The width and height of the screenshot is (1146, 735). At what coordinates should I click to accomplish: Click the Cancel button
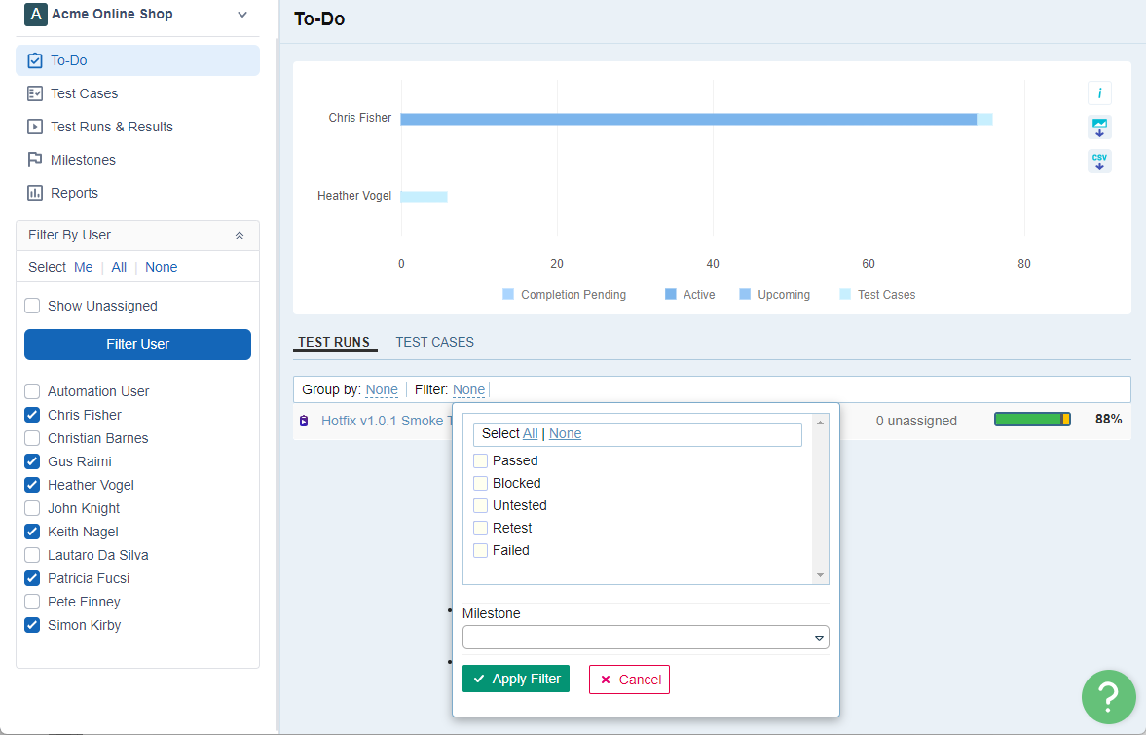[x=629, y=680]
